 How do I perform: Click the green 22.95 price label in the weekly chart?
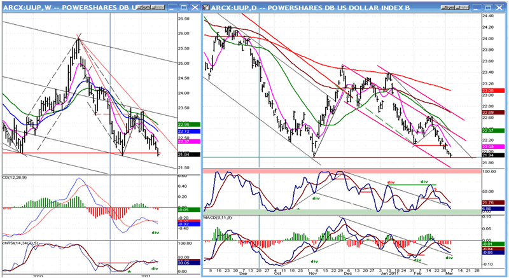189,125
